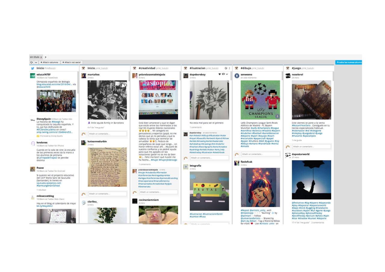The height and width of the screenshot is (272, 385).
Task: Click the Twitter bird icon in the Inicio column
Action: click(33, 68)
